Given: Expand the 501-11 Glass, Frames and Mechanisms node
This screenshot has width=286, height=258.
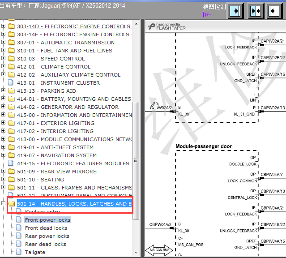Looking at the screenshot, I should click(x=3, y=187).
